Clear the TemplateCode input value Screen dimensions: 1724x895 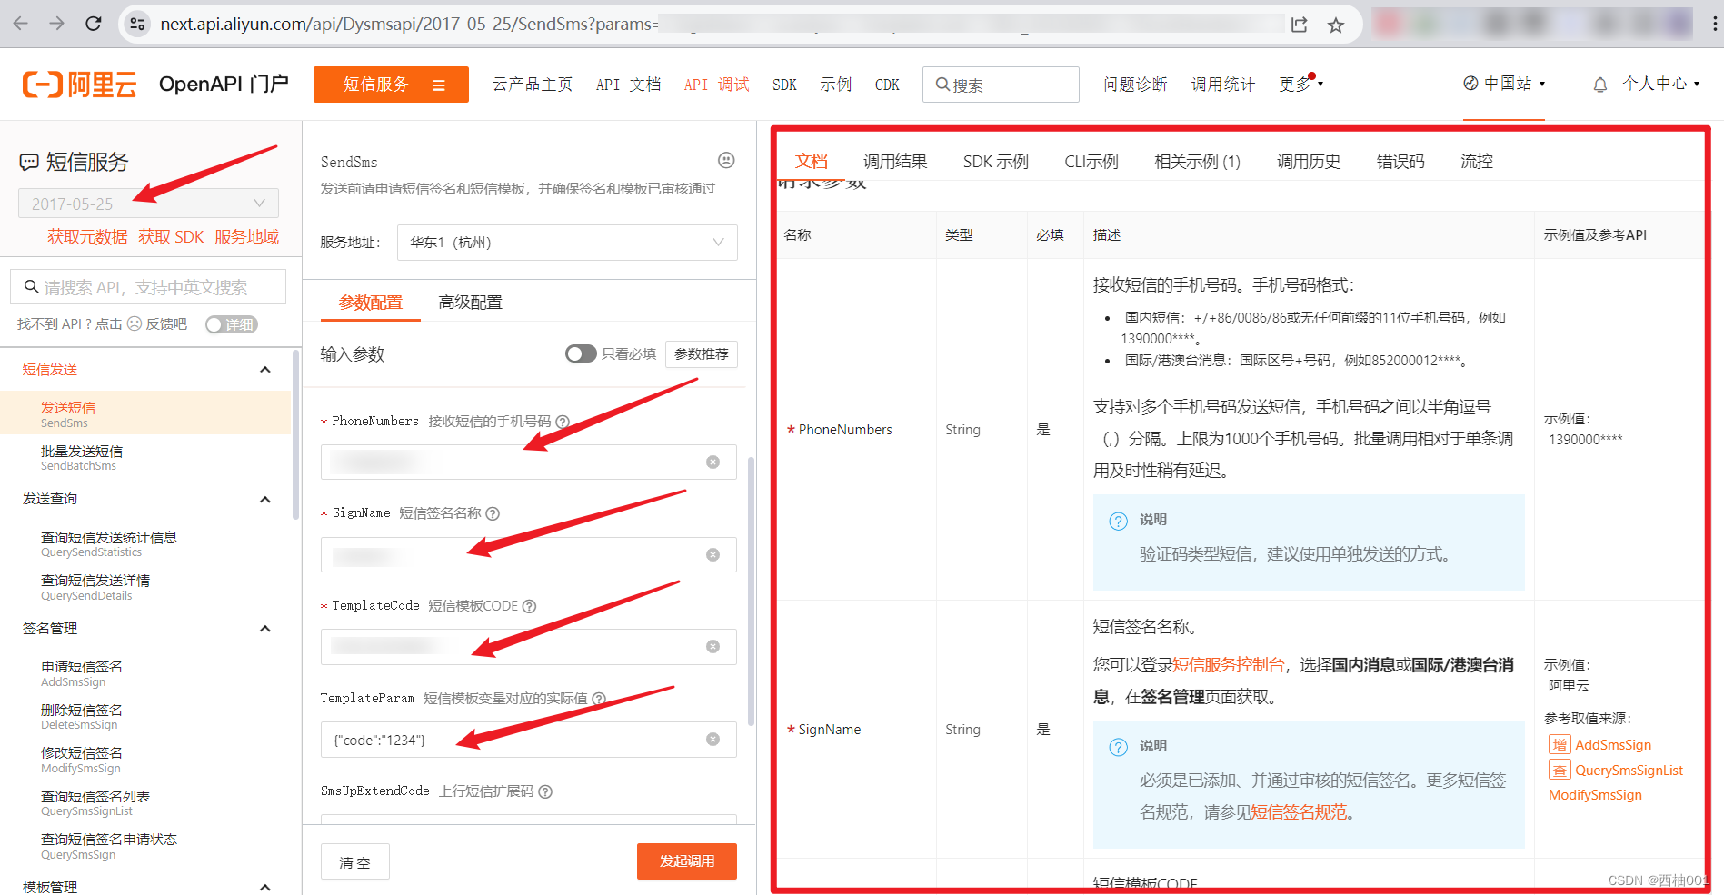tap(713, 647)
